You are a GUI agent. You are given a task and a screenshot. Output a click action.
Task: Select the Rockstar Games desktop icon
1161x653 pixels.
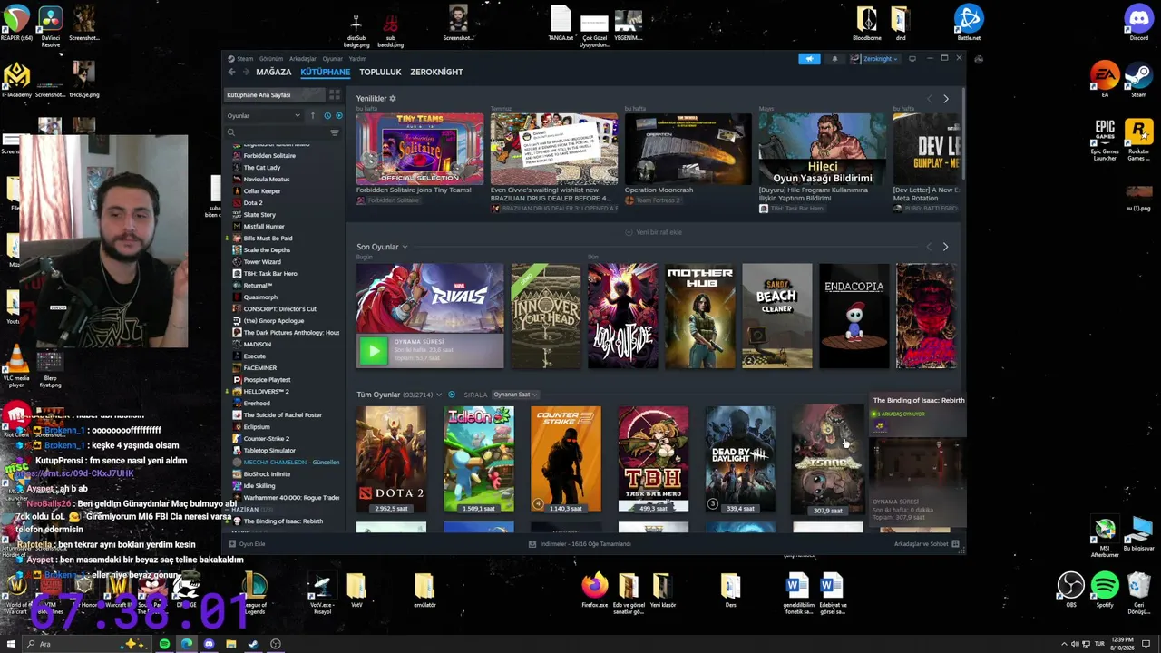tap(1138, 140)
